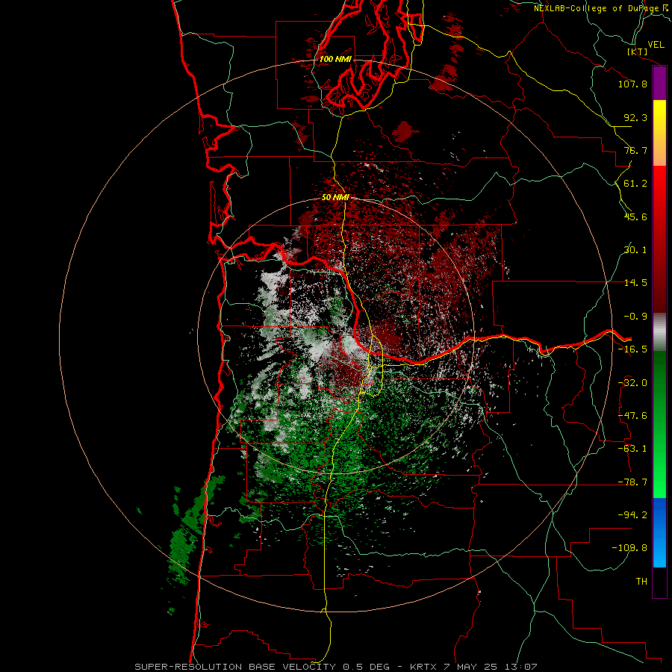672x672 pixels.
Task: Select the 45.6 legend value
Action: click(x=635, y=217)
